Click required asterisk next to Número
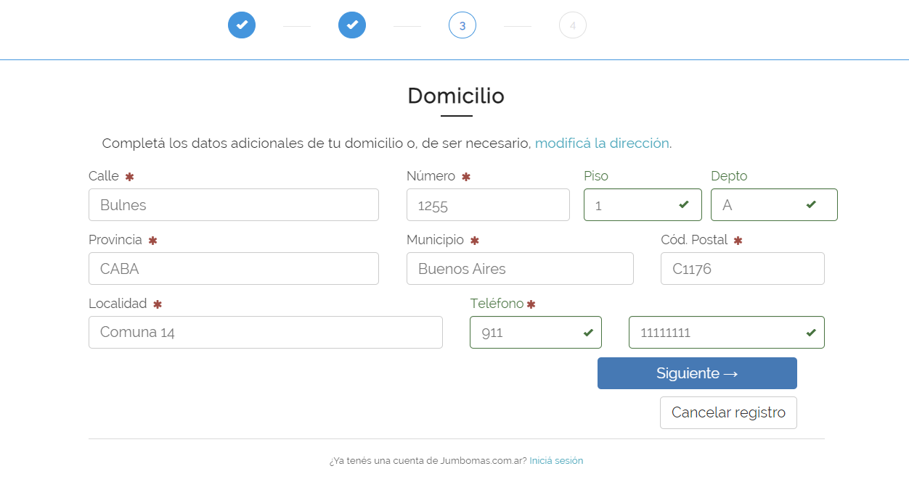This screenshot has width=909, height=495. coord(466,177)
